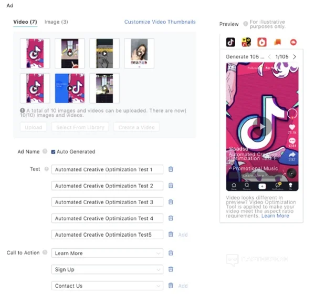
Task: Toggle the Auto Generated checkbox
Action: pyautogui.click(x=53, y=151)
